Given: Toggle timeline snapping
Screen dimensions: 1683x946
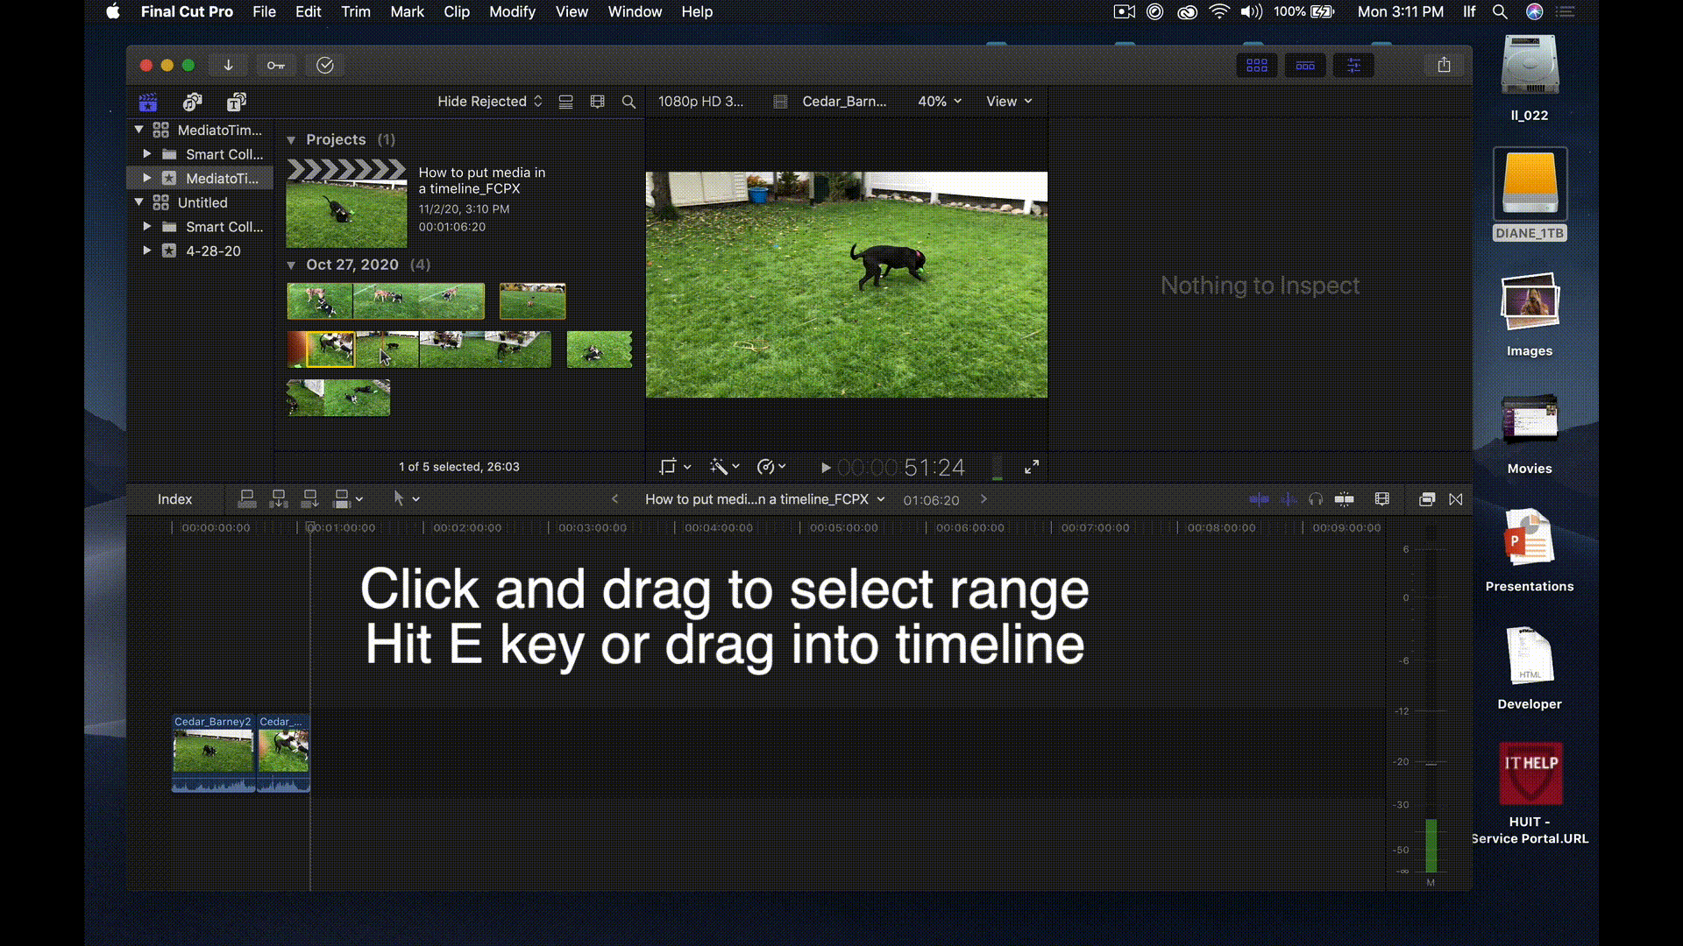Looking at the screenshot, I should (1344, 499).
